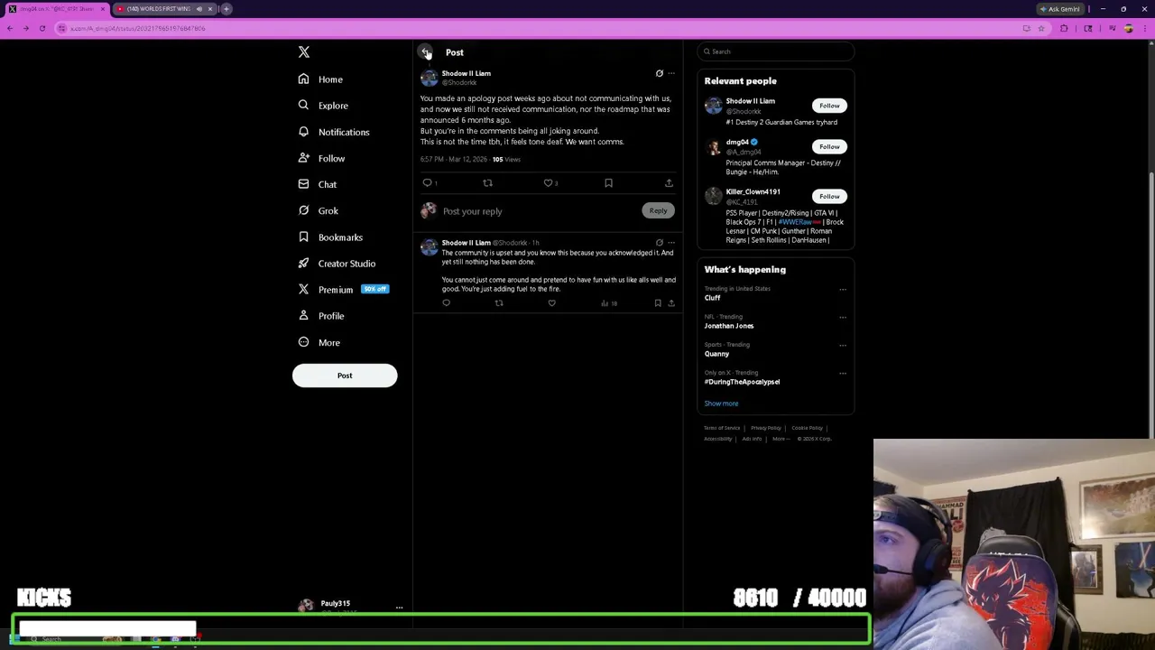Open more options for Jonathan Jones trend

(843, 318)
